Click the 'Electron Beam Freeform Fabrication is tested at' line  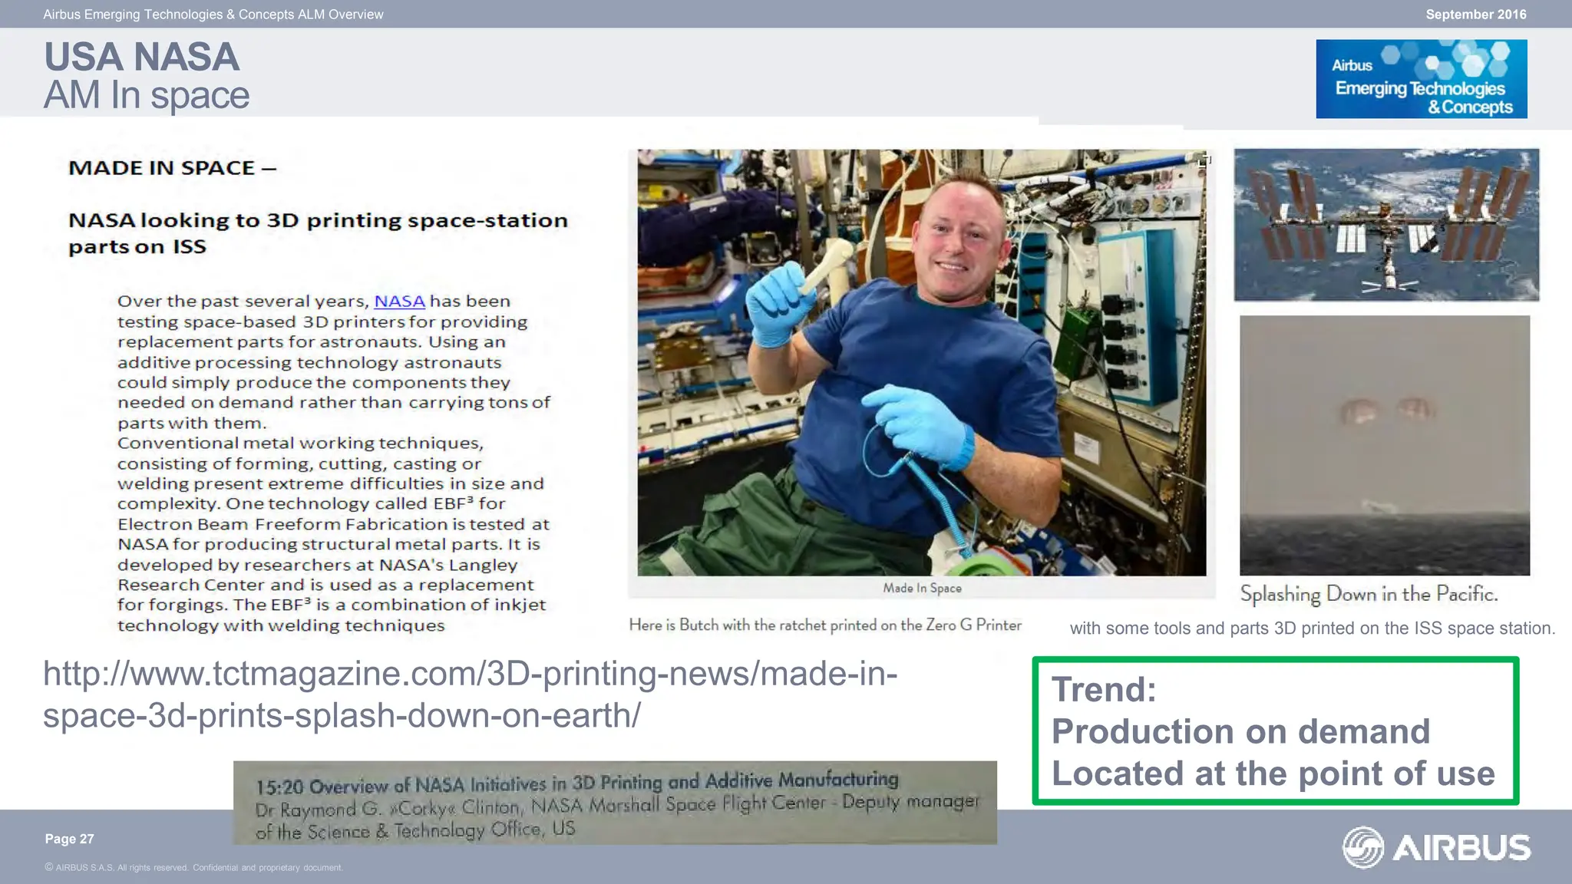click(333, 524)
